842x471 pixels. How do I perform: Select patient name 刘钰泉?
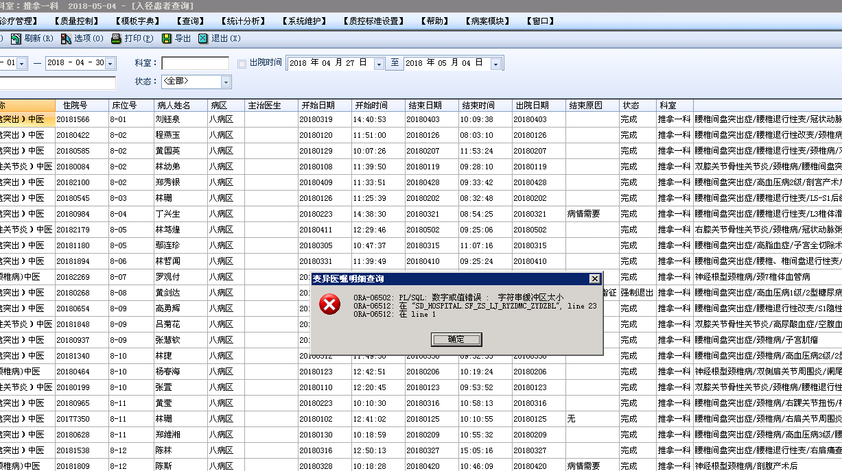167,119
